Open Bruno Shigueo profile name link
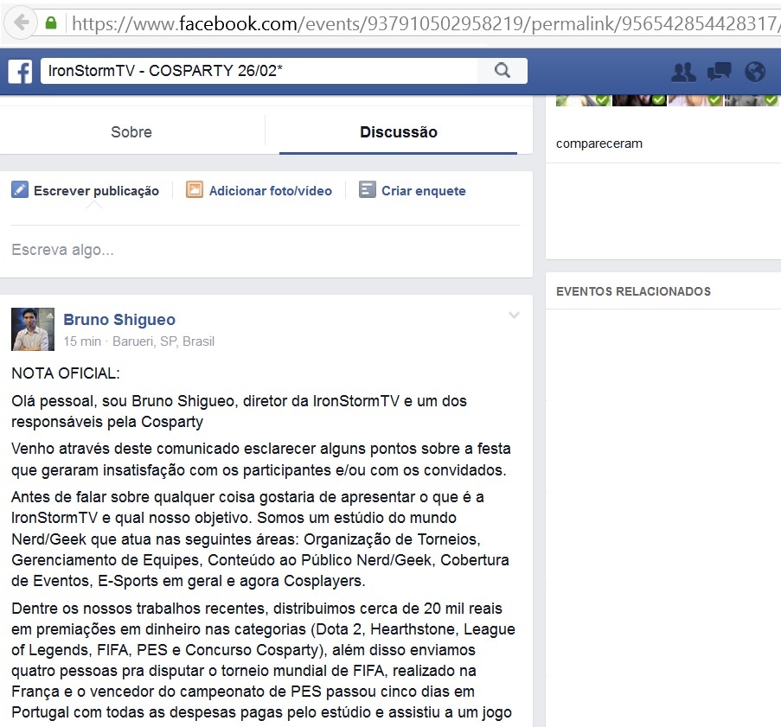The height and width of the screenshot is (727, 781). tap(119, 320)
